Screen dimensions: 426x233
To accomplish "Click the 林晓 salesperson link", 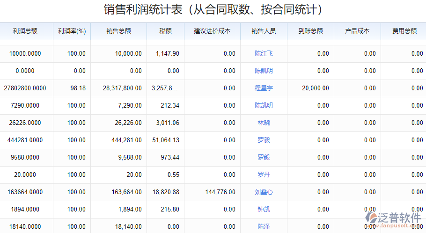I will point(264,123).
